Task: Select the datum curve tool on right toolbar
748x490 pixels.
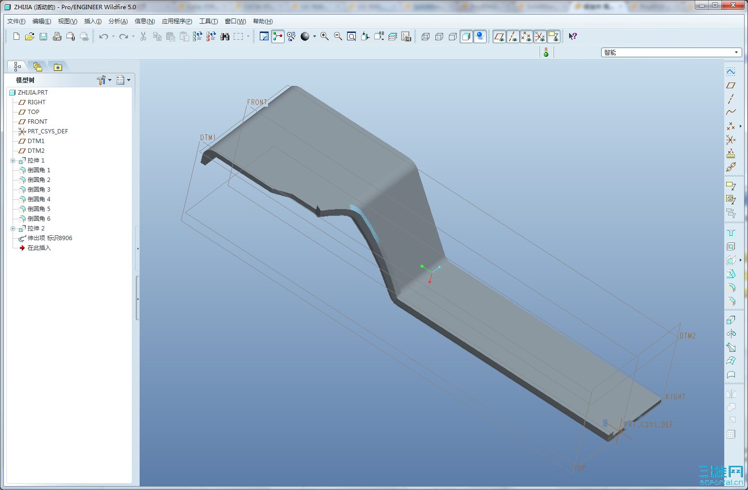Action: 731,113
